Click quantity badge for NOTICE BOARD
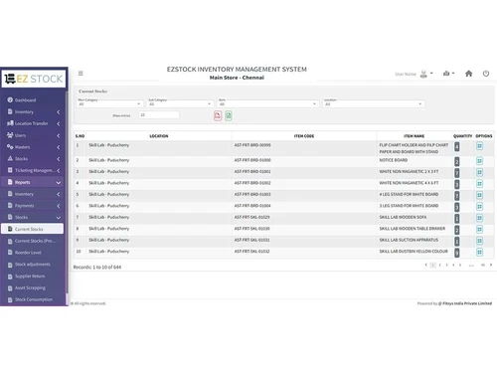Image resolution: width=497 pixels, height=373 pixels. (457, 161)
